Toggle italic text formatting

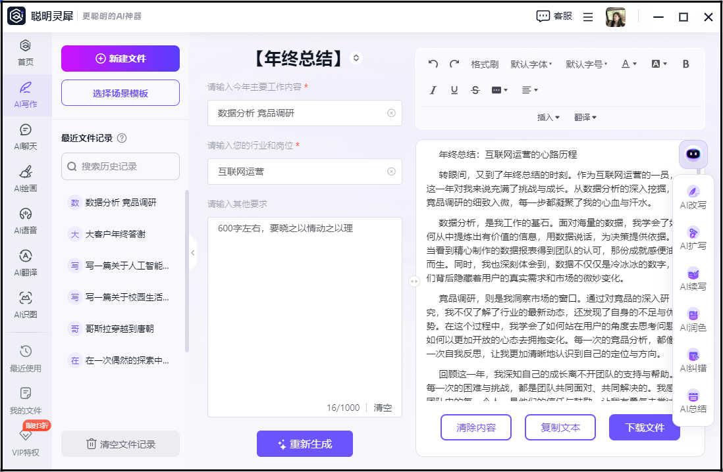tap(433, 90)
